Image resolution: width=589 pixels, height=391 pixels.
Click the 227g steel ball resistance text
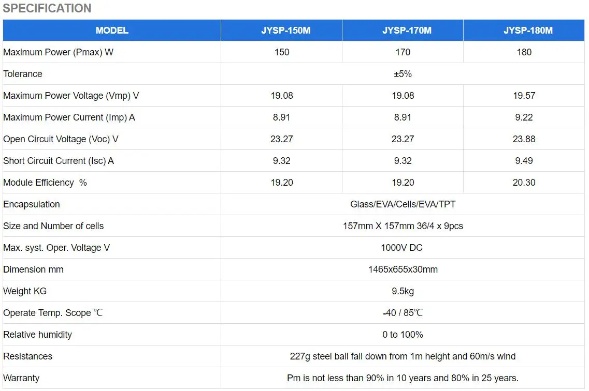coord(403,356)
